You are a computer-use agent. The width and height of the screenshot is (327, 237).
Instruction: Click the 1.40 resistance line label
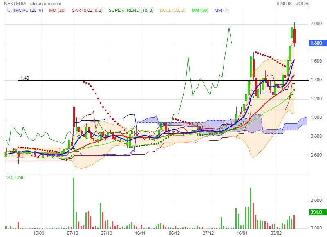(x=25, y=78)
